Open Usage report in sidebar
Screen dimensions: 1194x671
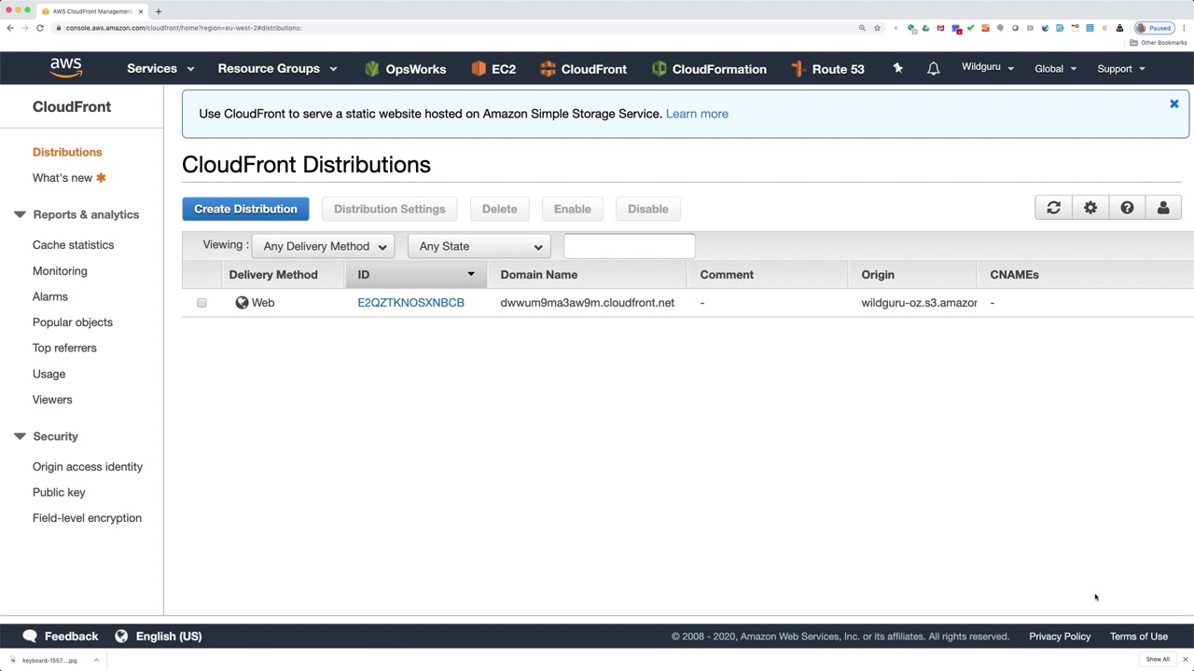49,374
